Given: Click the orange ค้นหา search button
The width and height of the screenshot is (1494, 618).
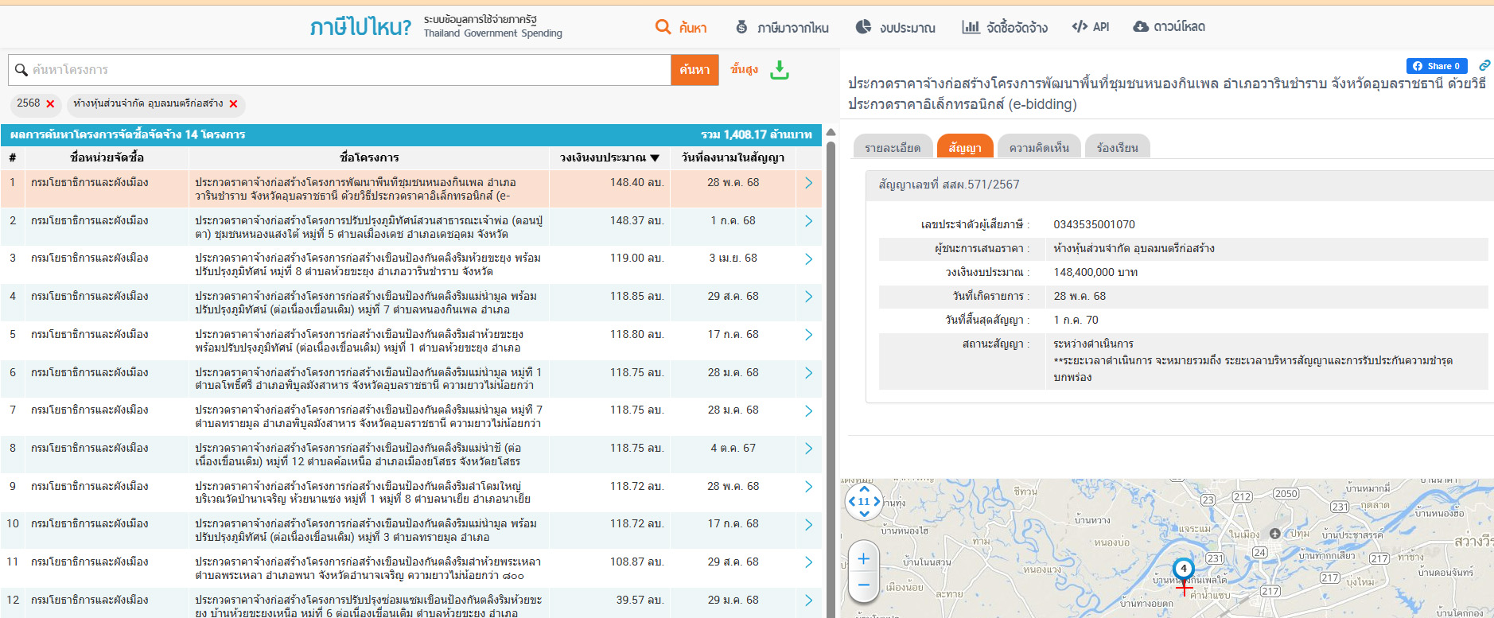Looking at the screenshot, I should (694, 70).
